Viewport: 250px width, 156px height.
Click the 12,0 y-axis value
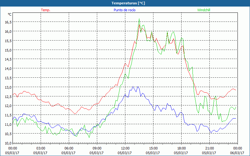point(8,106)
